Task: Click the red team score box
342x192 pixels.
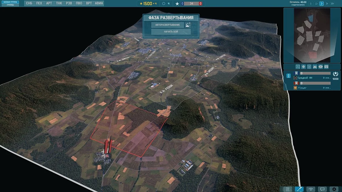Action: point(200,3)
